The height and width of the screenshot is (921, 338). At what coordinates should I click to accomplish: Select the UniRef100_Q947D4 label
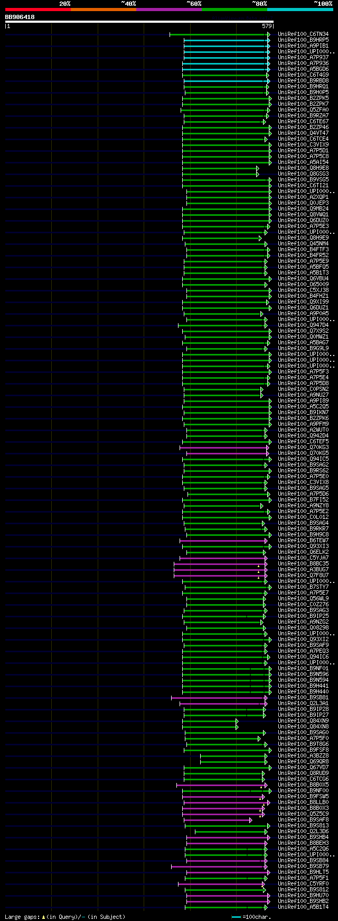click(303, 325)
